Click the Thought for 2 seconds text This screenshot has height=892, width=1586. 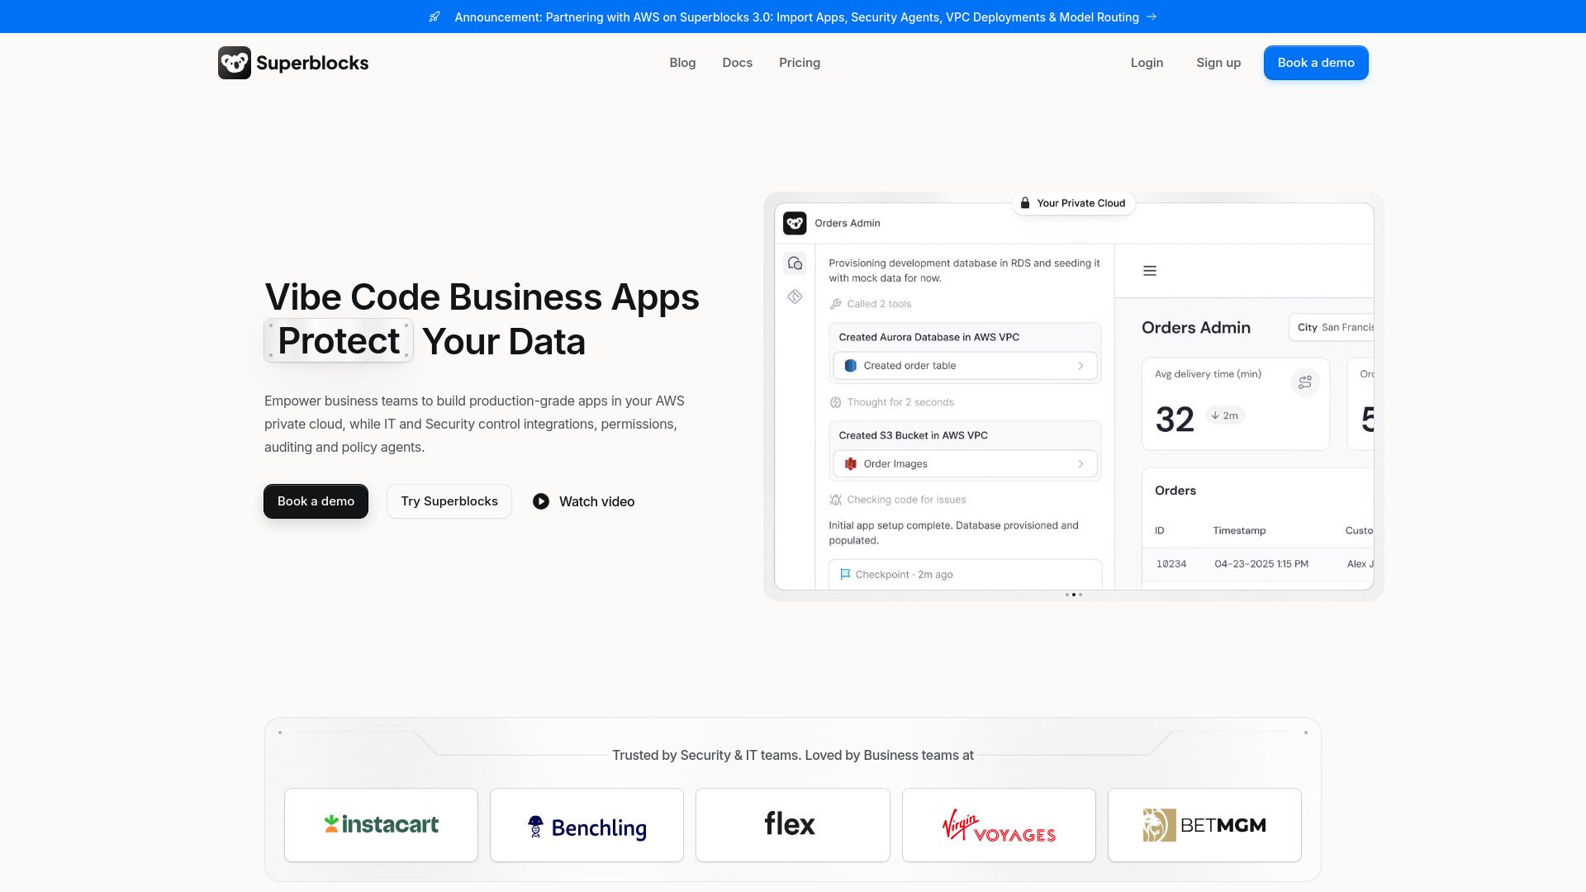900,402
